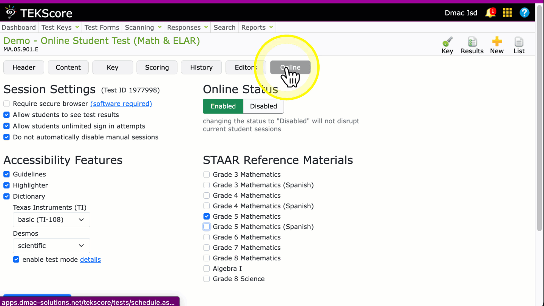
Task: Set online status to Disabled
Action: (264, 106)
